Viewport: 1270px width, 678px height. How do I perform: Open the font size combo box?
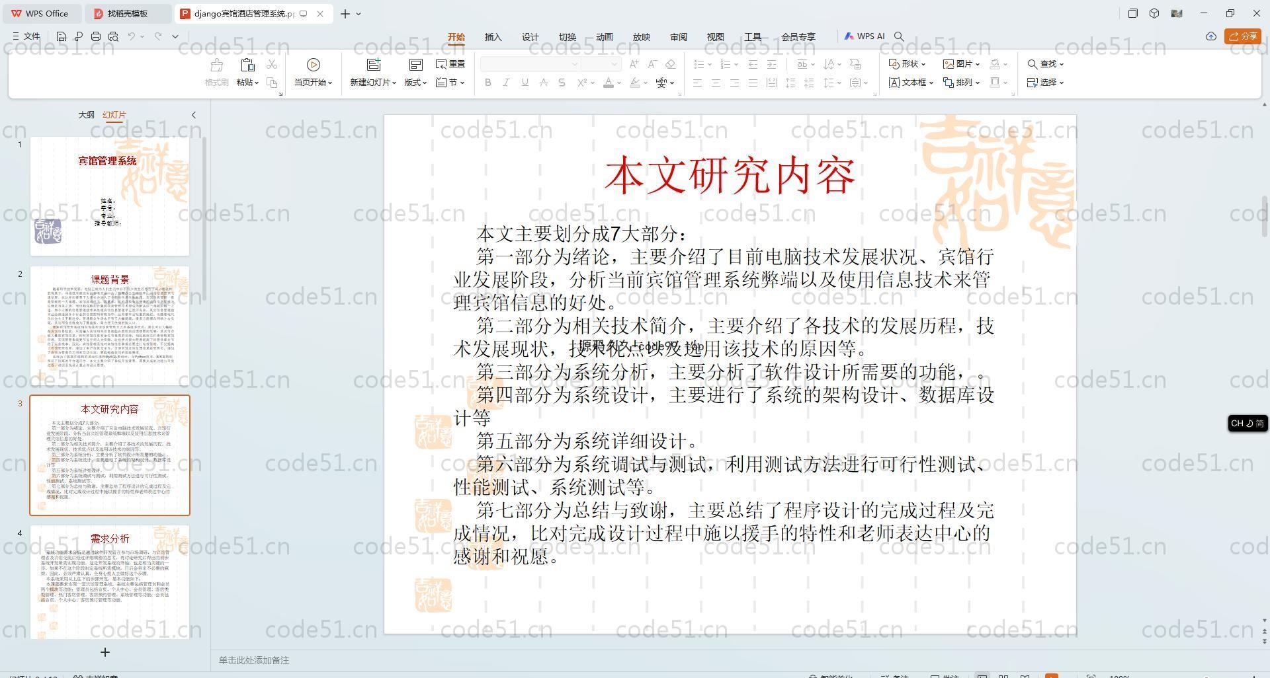tap(601, 64)
